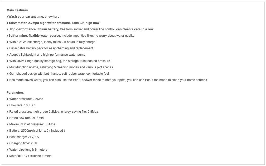Click the 'Main Features' heading
This screenshot has width=266, height=166.
point(17,10)
